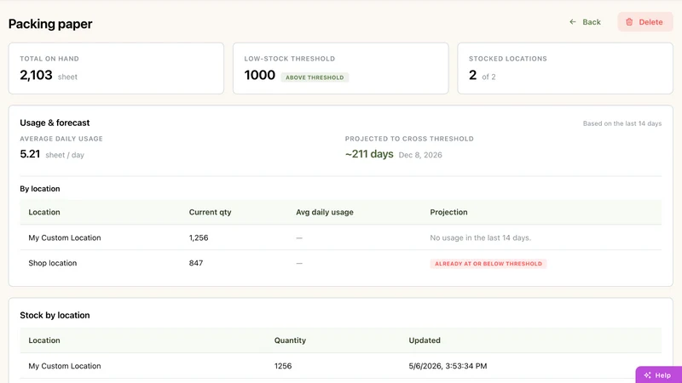
Task: Open Help via the sparkle icon
Action: tap(647, 375)
